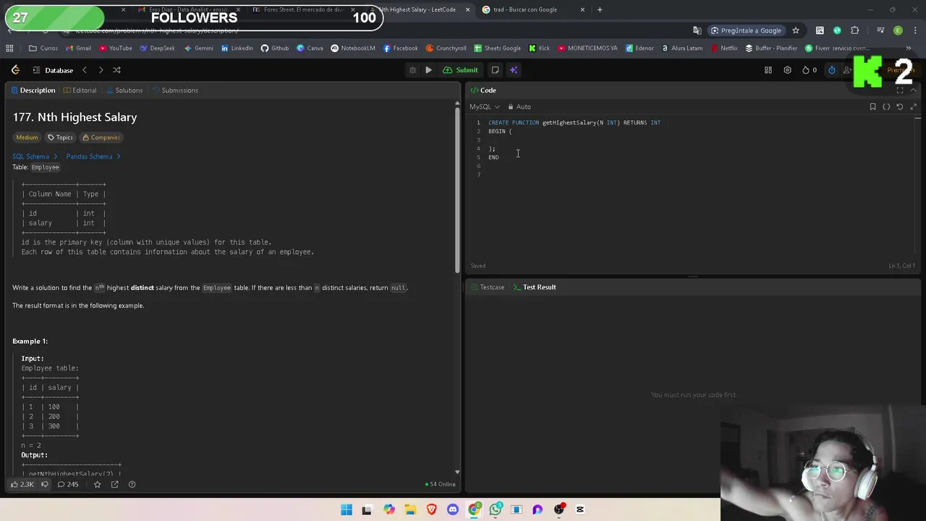The image size is (926, 521).
Task: Show more bookmarks chevron
Action: (x=909, y=48)
